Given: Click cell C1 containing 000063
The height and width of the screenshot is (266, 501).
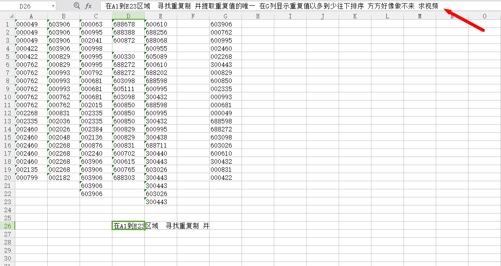Looking at the screenshot, I should pos(96,24).
